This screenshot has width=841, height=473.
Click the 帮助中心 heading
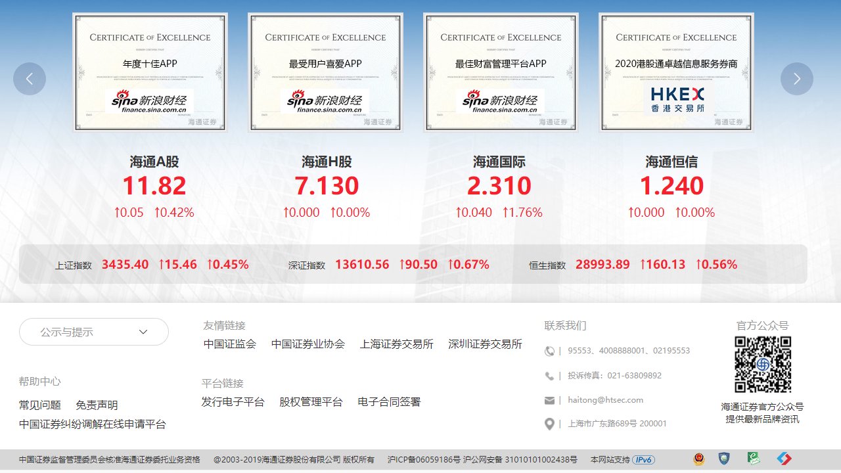pos(40,382)
